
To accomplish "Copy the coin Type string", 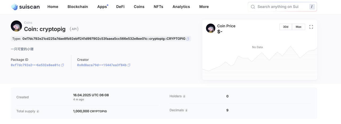I will pos(188,39).
